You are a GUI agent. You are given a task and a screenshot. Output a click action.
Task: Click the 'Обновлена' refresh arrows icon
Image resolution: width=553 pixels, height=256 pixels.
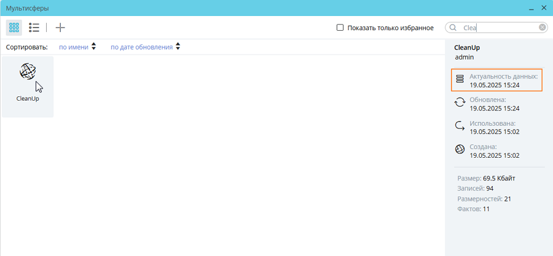[x=460, y=103]
